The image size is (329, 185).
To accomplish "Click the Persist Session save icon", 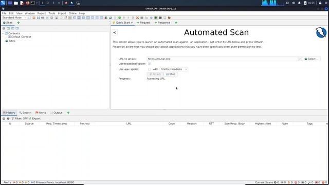I will point(38,18).
